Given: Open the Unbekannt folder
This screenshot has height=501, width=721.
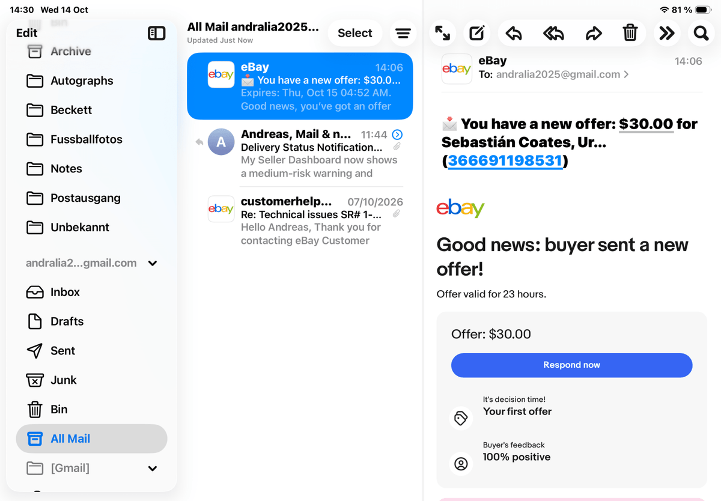Looking at the screenshot, I should click(92, 228).
